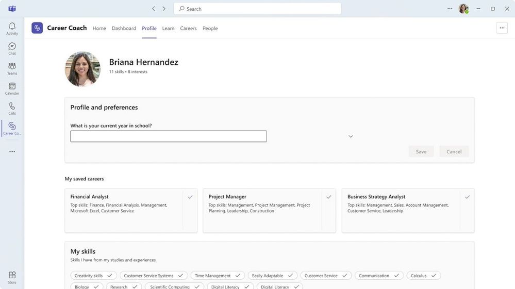Toggle the Project Manager saved checkmark
Screen dimensions: 515x289
(x=329, y=197)
